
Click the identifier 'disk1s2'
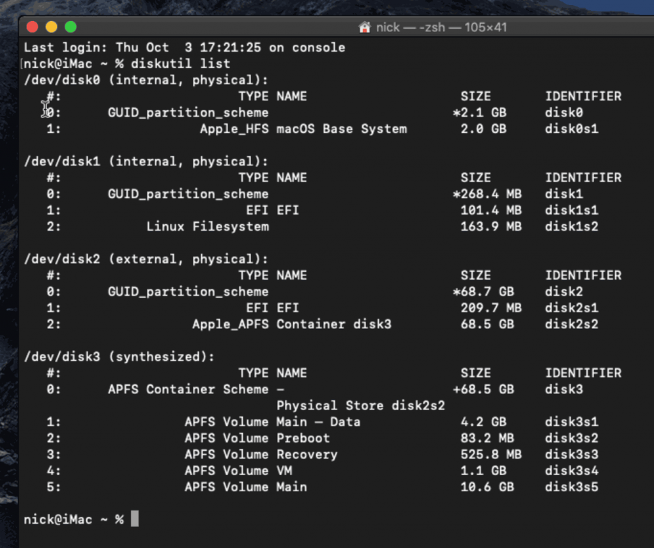click(x=572, y=226)
